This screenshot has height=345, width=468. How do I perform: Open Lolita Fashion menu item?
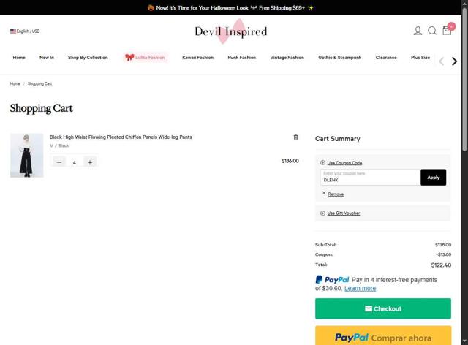click(x=146, y=57)
